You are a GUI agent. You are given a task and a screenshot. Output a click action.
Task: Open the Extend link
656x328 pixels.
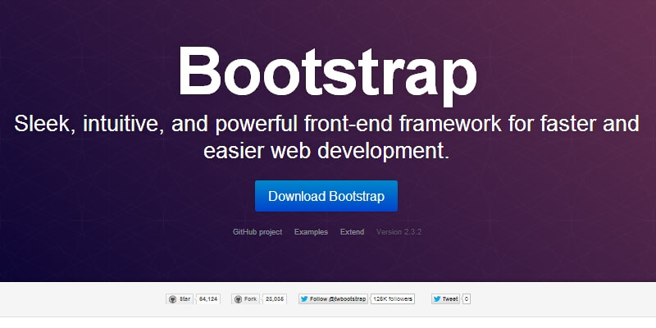point(352,232)
